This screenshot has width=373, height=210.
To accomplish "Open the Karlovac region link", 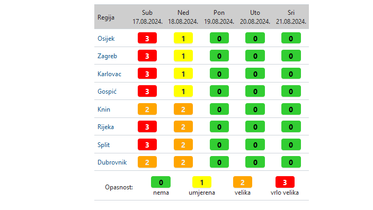I will pyautogui.click(x=110, y=74).
